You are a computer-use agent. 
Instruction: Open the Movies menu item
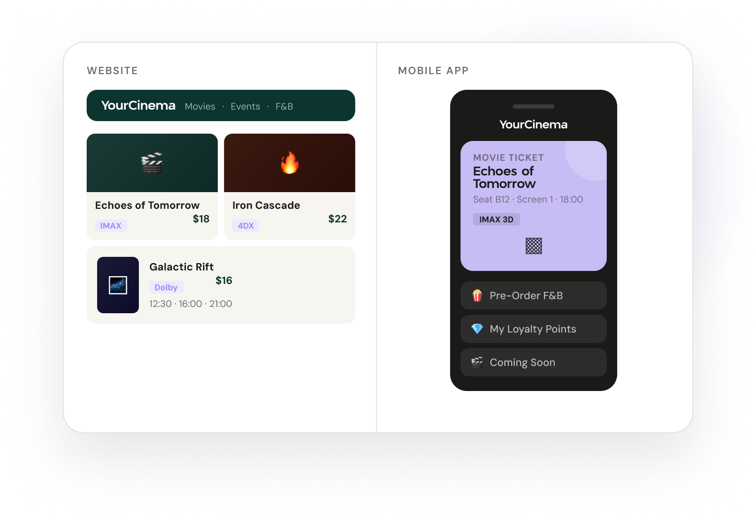click(200, 106)
